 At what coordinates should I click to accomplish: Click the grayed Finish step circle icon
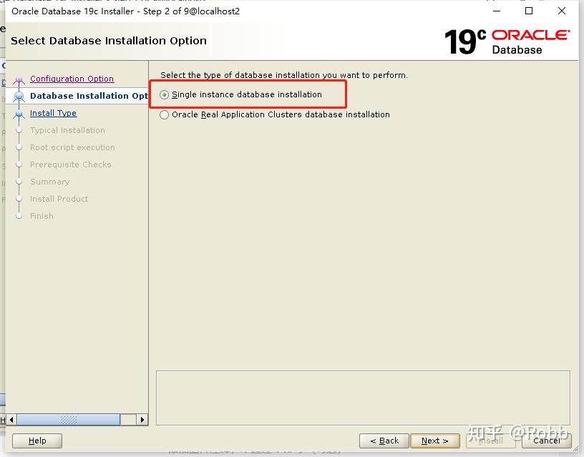(19, 216)
